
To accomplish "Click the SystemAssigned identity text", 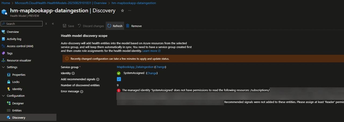I will pos(134,73).
